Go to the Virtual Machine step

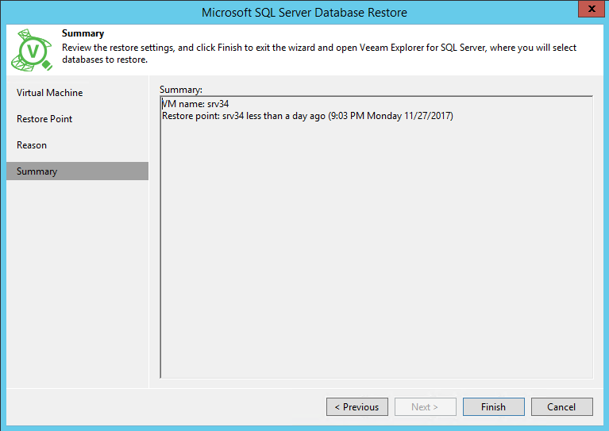click(x=50, y=93)
